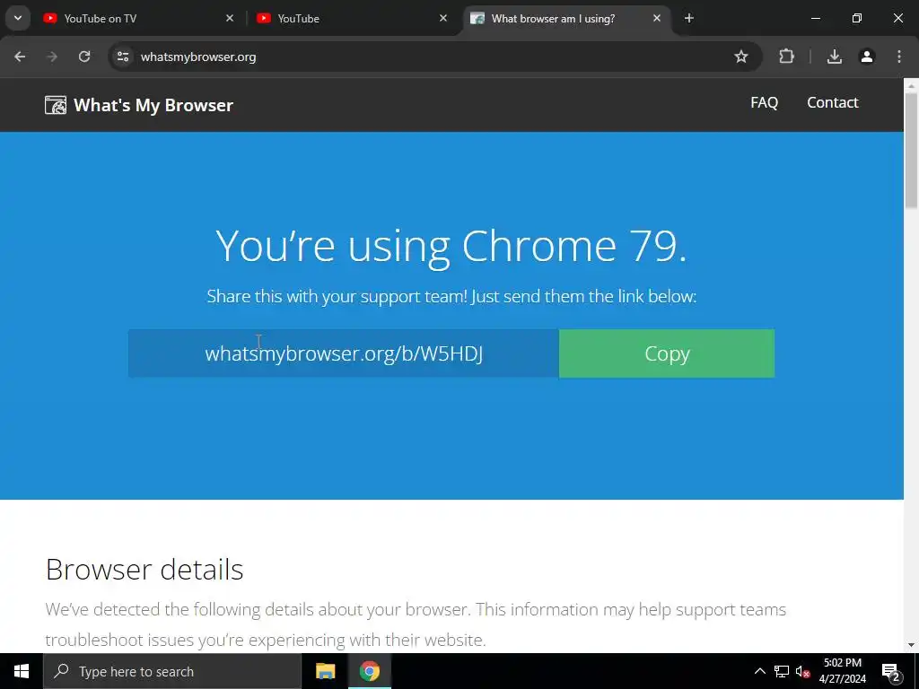Click scrollbar up arrow
The height and width of the screenshot is (689, 919).
[x=911, y=85]
